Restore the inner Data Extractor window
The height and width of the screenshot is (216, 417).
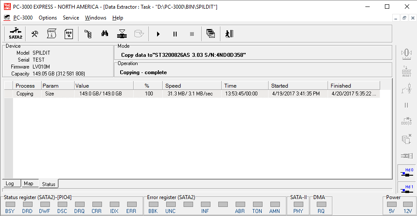[x=404, y=18]
